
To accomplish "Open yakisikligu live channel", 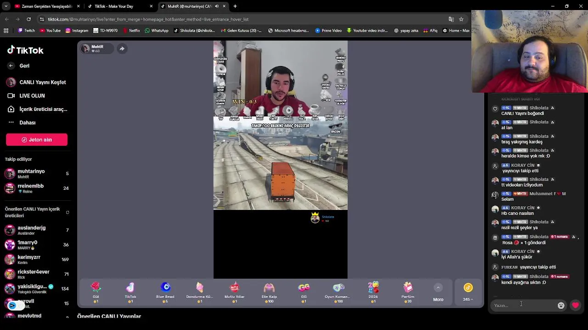I will click(x=37, y=289).
